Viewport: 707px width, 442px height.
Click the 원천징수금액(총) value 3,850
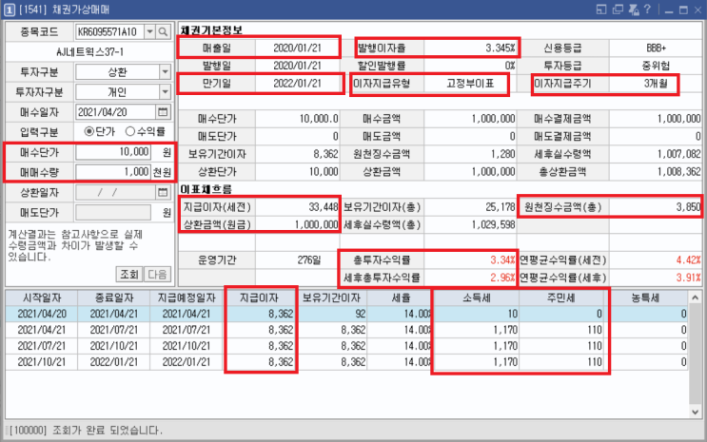point(688,207)
